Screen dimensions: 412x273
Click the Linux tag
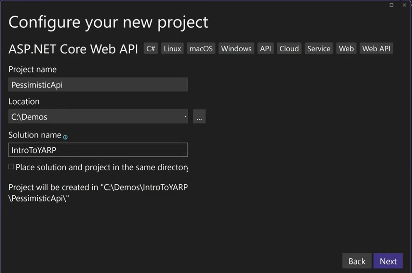(172, 49)
